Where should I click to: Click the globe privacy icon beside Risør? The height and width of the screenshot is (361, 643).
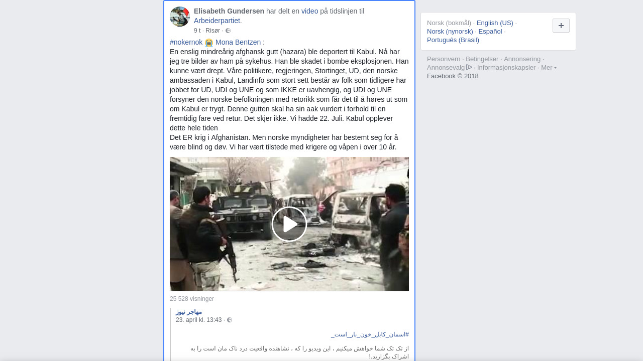tap(228, 31)
